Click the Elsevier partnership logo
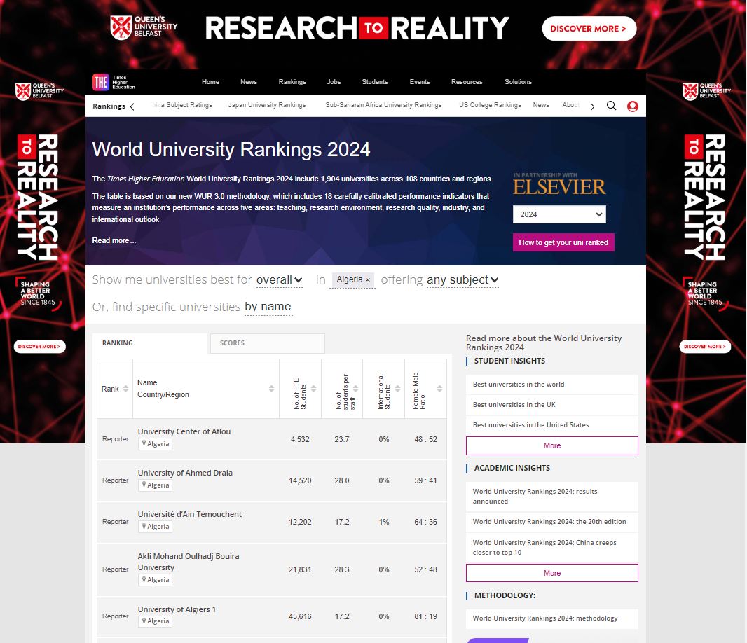Screen dimensions: 747x643 pos(559,184)
